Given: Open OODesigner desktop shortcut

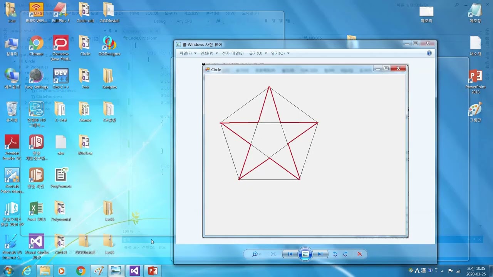Looking at the screenshot, I should (x=109, y=47).
